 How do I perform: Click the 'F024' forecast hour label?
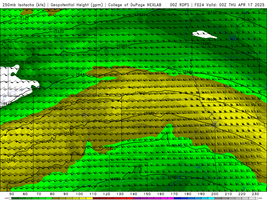199,5
